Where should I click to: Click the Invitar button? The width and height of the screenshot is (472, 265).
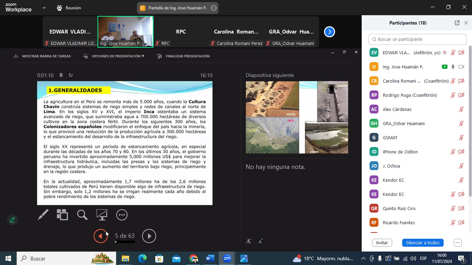(x=382, y=243)
